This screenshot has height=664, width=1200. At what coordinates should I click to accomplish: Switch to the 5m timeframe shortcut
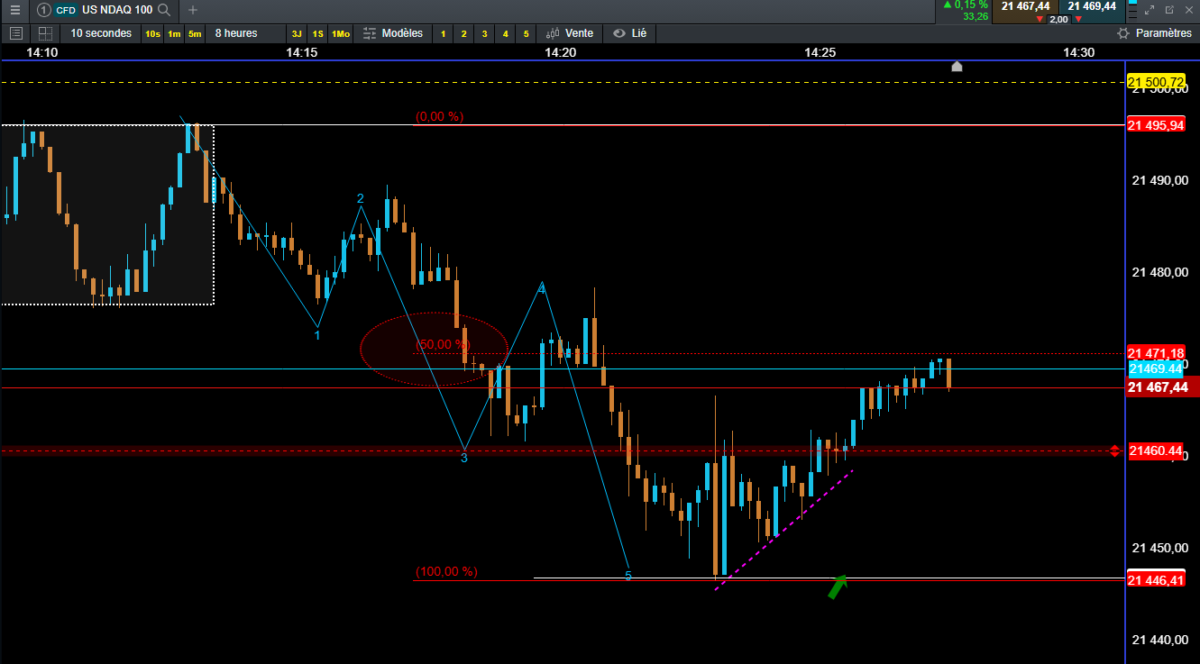[x=195, y=33]
